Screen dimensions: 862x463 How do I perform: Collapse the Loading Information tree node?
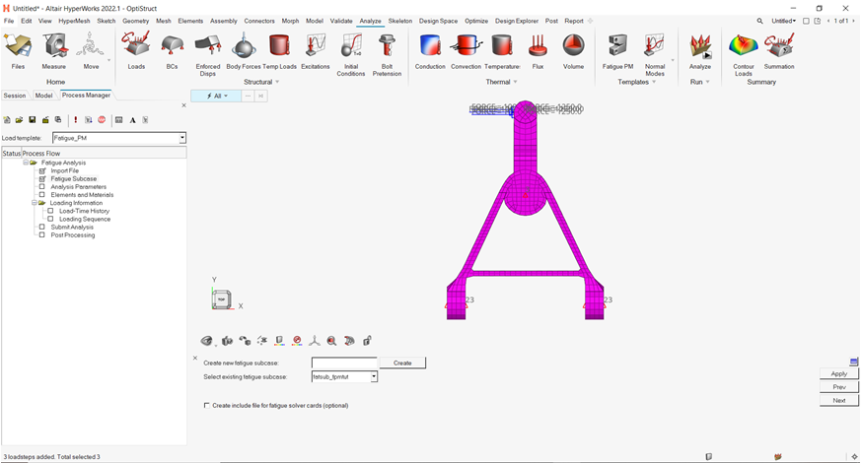pyautogui.click(x=35, y=203)
